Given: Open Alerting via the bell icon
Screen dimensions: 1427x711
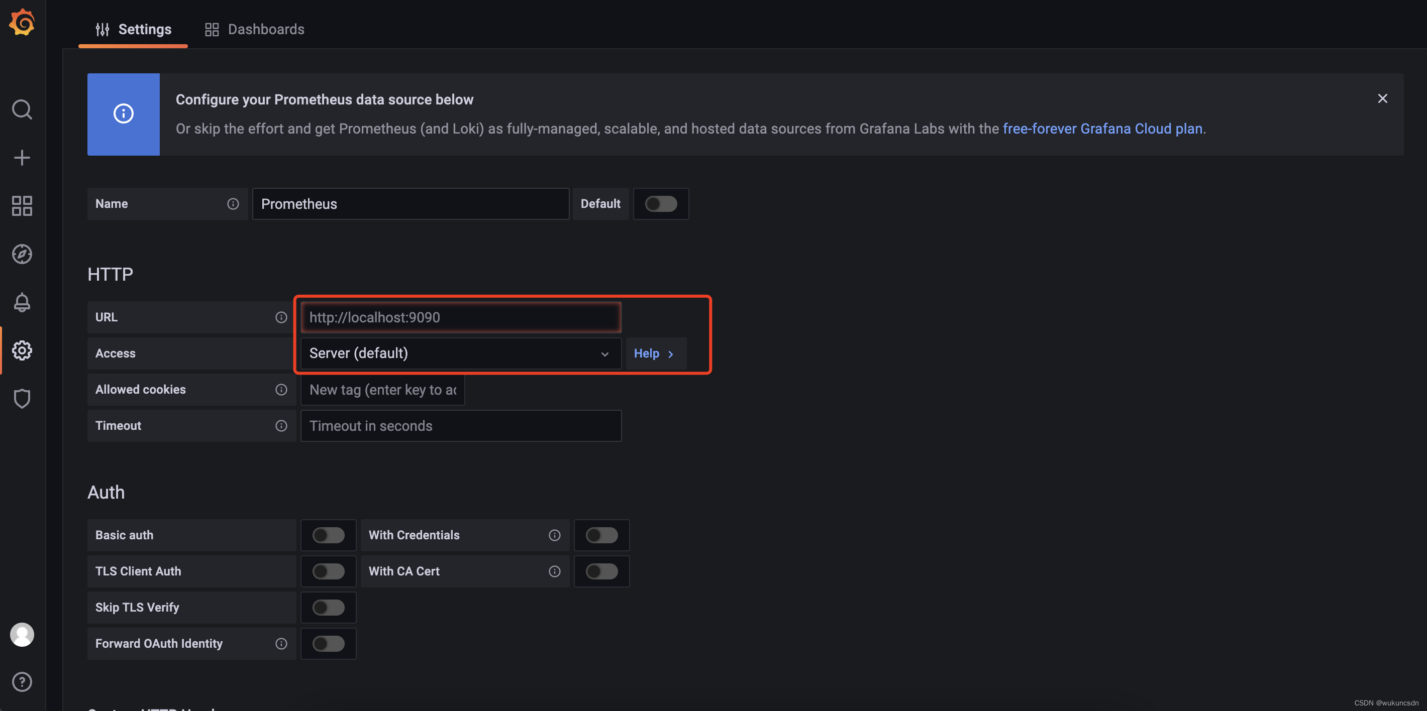Looking at the screenshot, I should [x=22, y=302].
